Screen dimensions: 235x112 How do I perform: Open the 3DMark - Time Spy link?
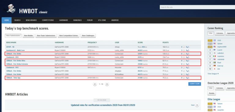pos(13,78)
